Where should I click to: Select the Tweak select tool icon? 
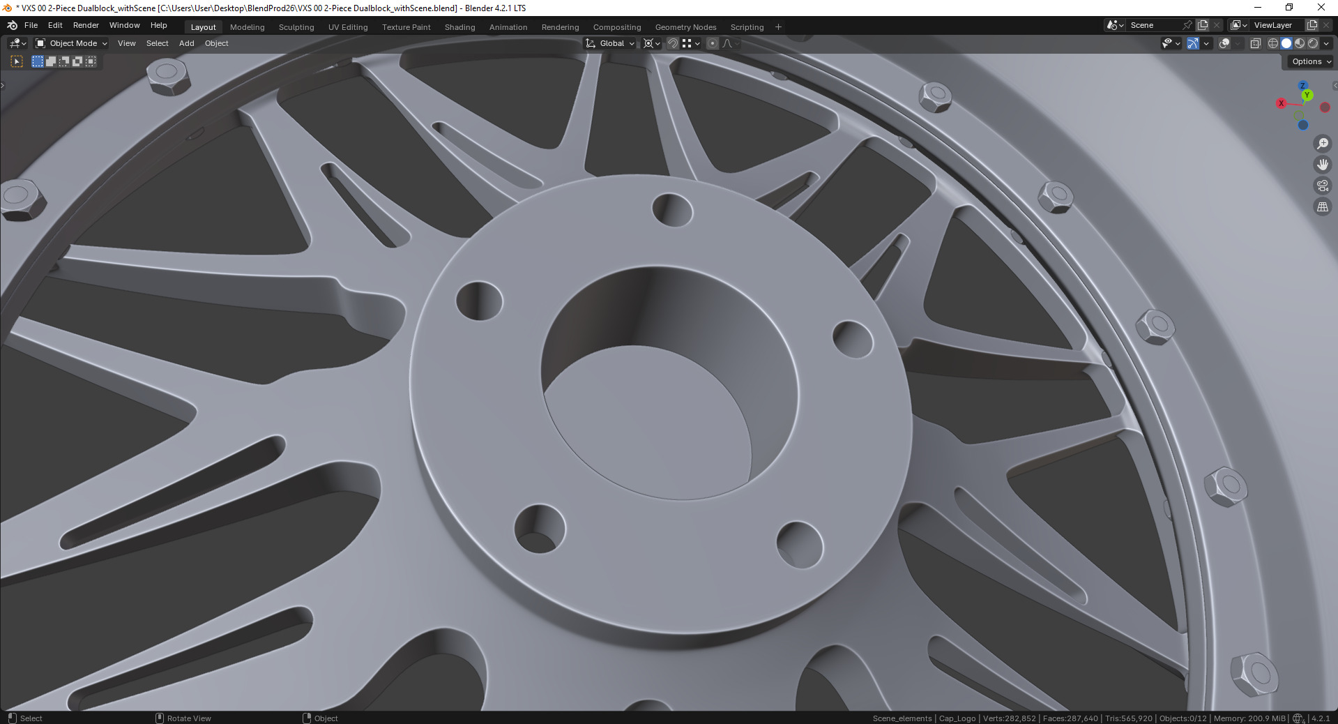[17, 61]
